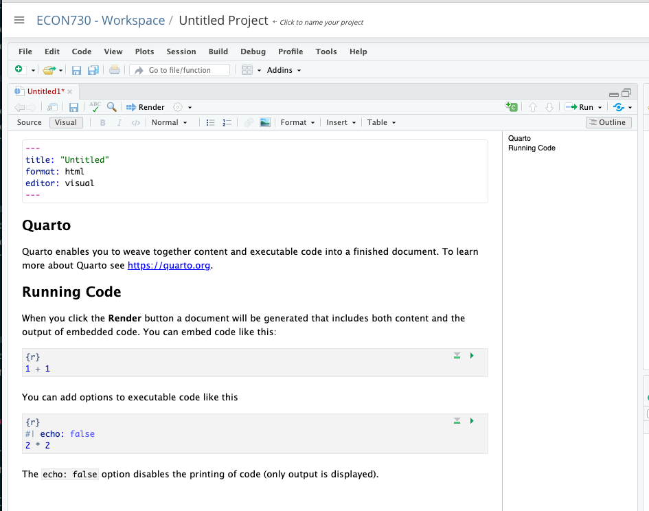Screen dimensions: 649x511
Task: Click the print document icon
Action: 115,70
